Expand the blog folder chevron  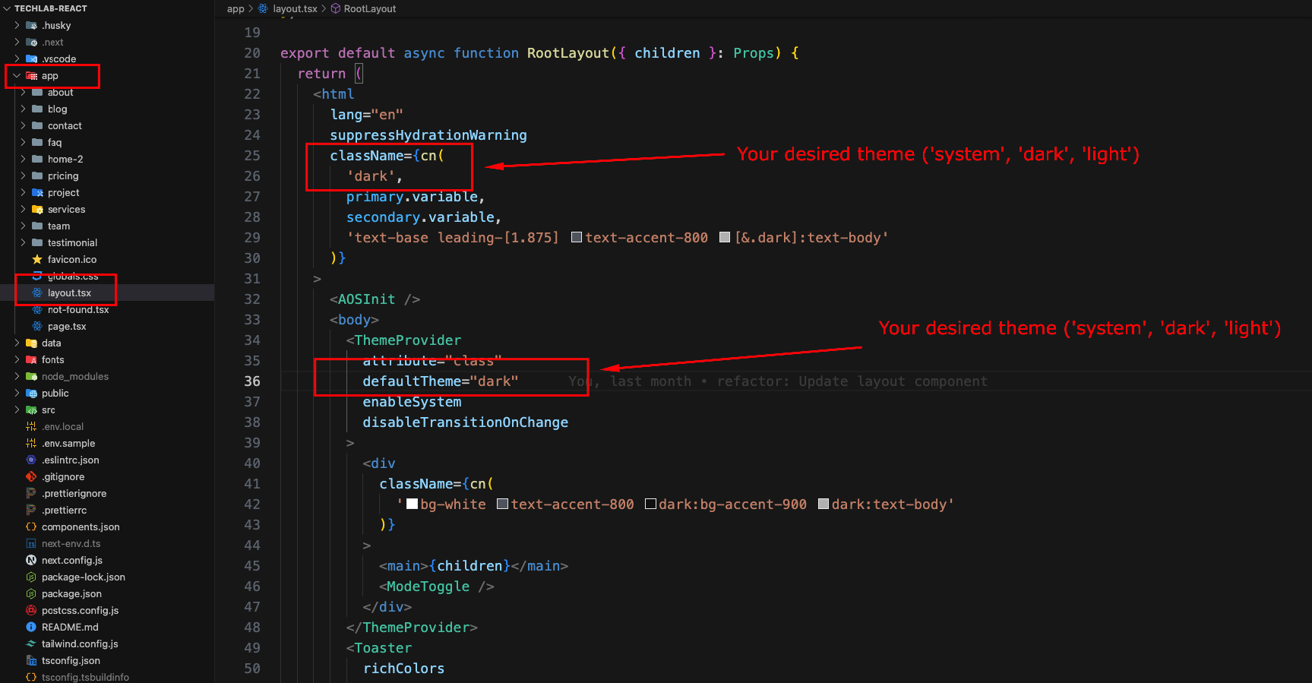[x=23, y=109]
